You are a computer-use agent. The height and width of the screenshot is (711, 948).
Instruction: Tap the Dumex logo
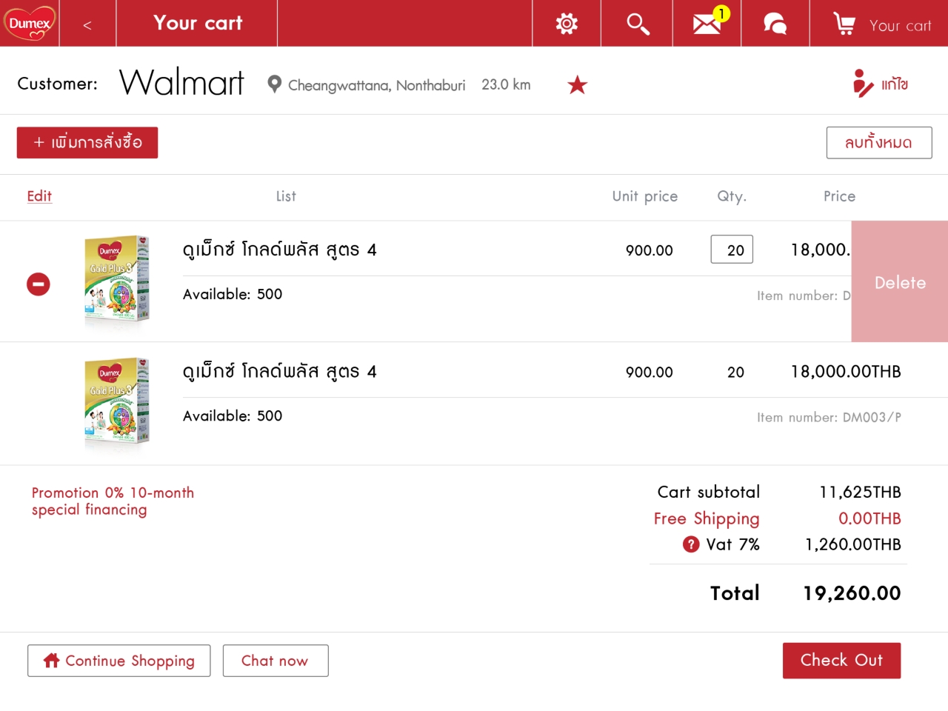point(30,23)
